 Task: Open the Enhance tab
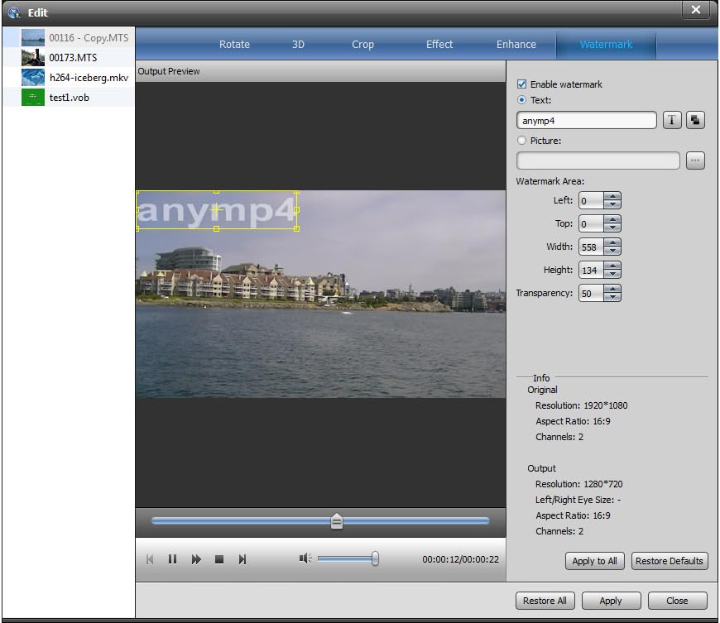click(x=516, y=45)
